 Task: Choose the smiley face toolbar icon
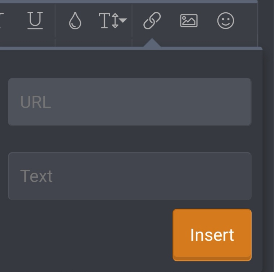(x=226, y=21)
